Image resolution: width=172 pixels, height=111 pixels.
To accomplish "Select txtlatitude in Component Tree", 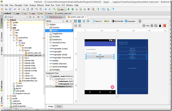I will pos(63,81).
